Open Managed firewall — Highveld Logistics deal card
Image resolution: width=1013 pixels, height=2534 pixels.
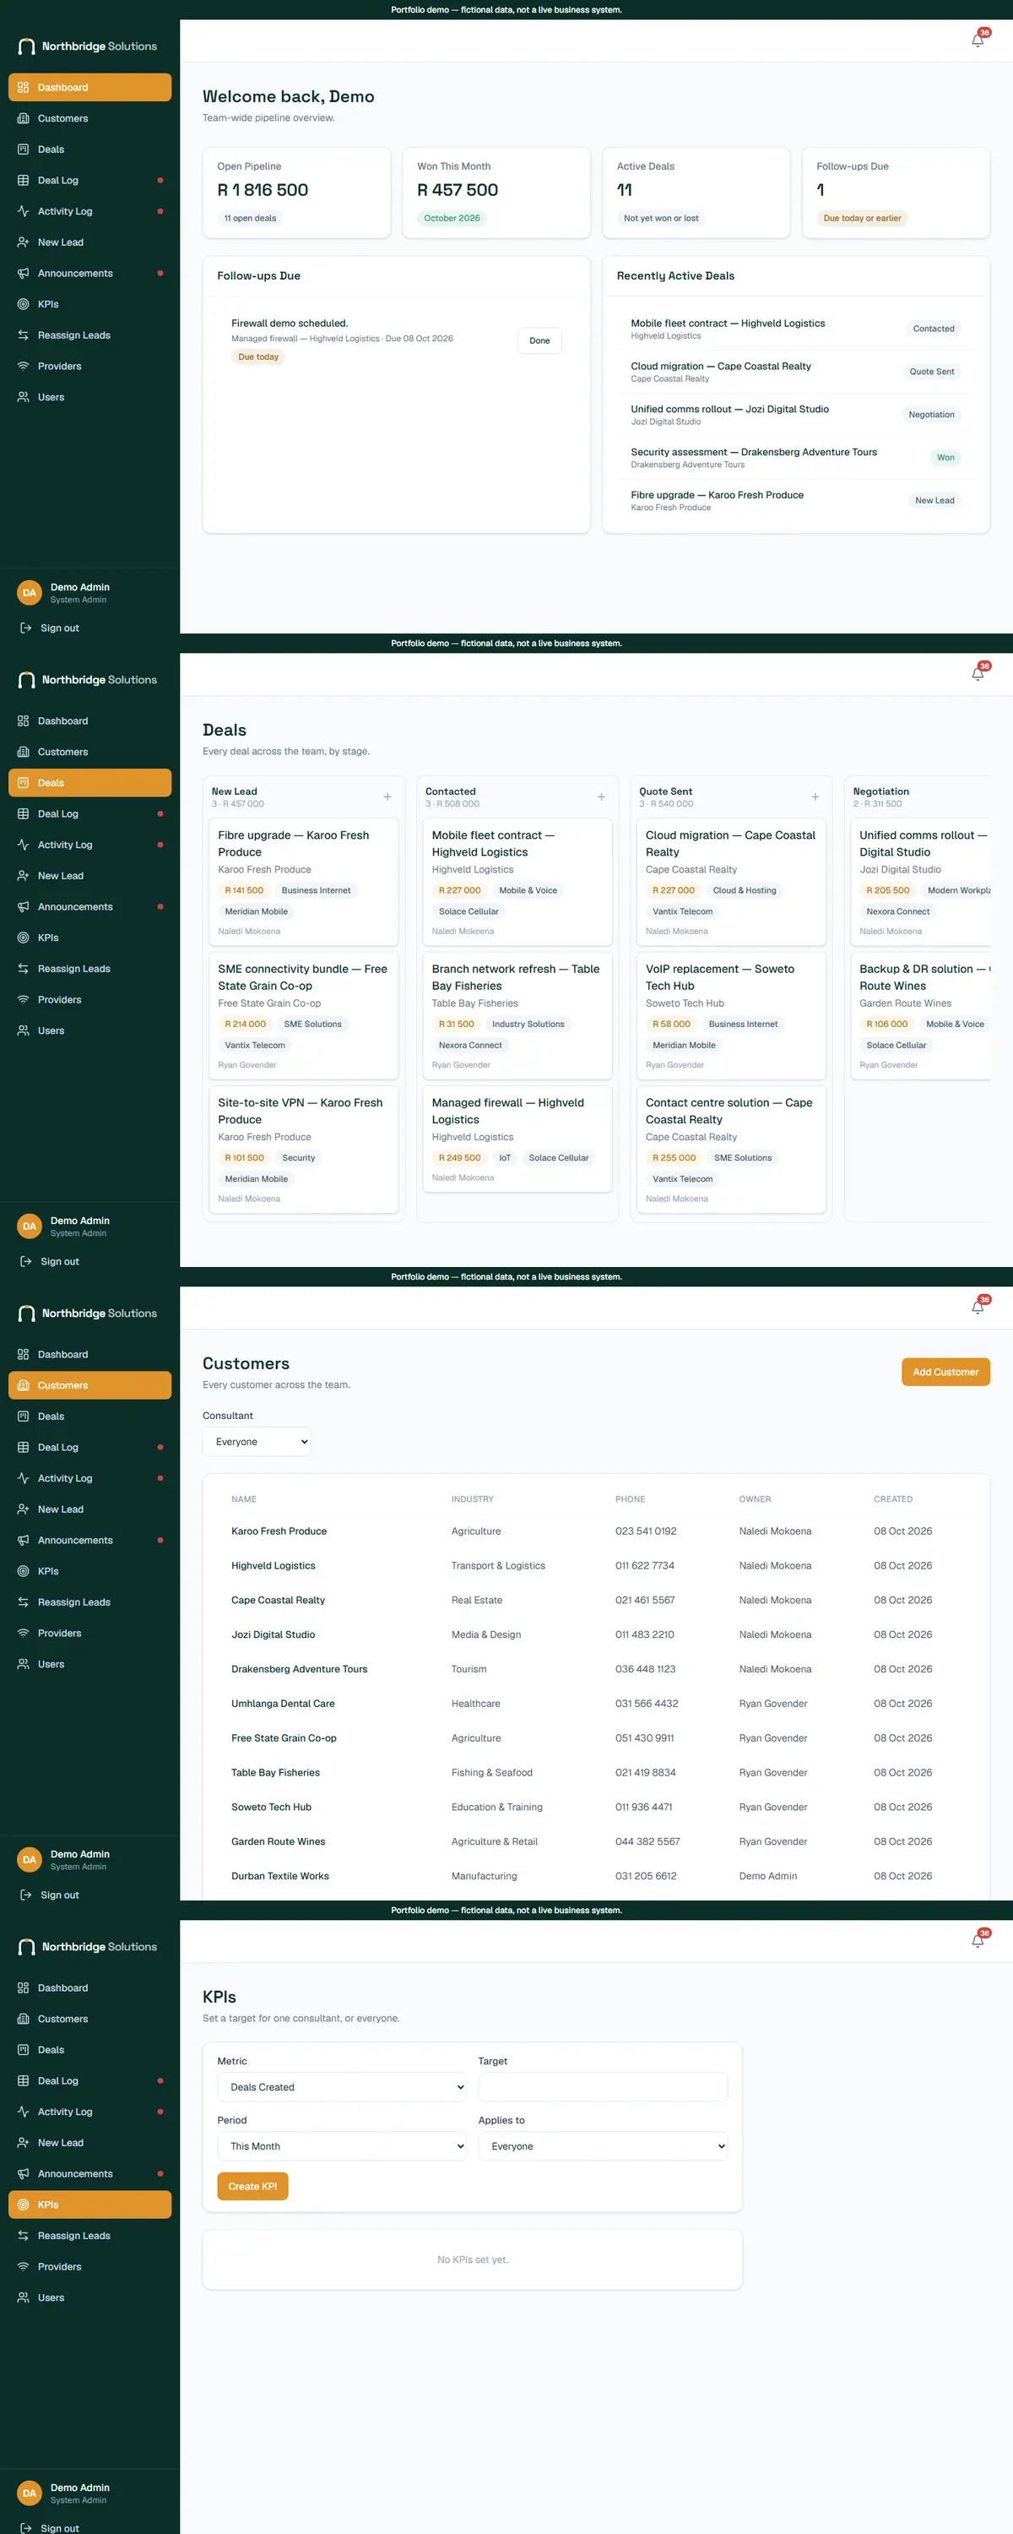(517, 1139)
